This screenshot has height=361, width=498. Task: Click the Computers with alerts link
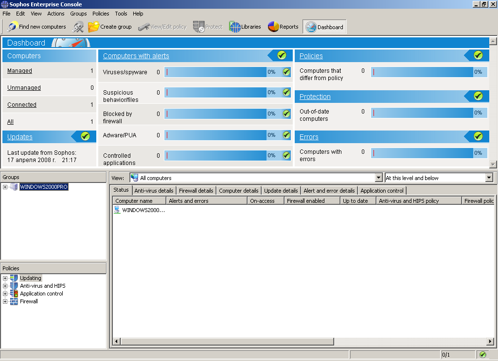click(136, 56)
